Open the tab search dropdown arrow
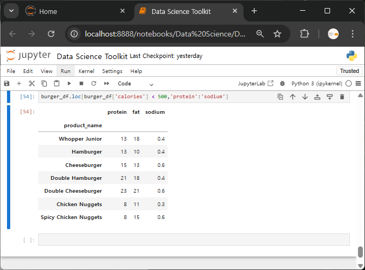The image size is (365, 270). pyautogui.click(x=11, y=11)
